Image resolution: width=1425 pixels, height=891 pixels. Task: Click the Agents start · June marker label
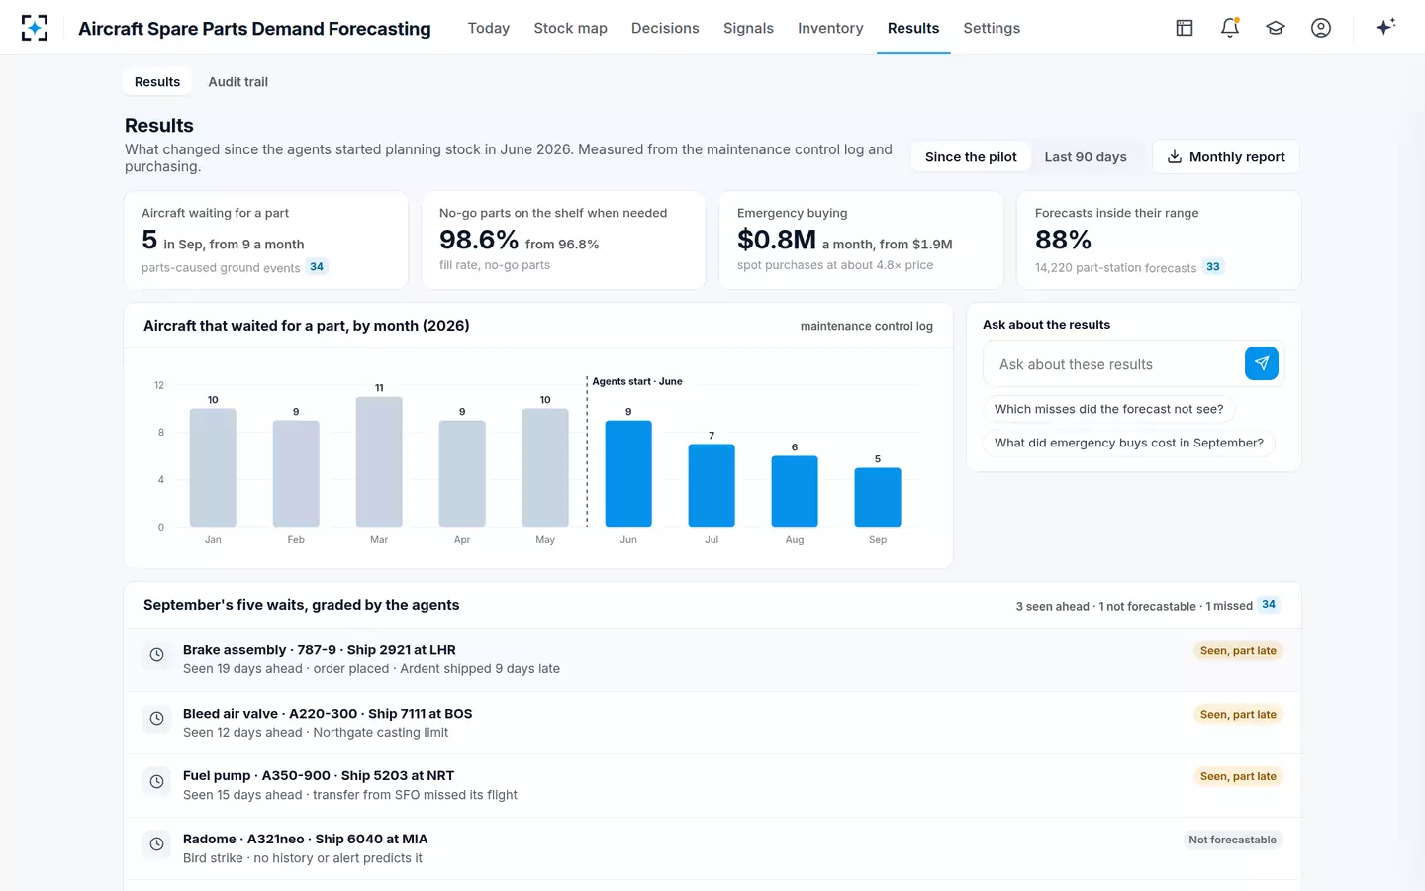637,381
